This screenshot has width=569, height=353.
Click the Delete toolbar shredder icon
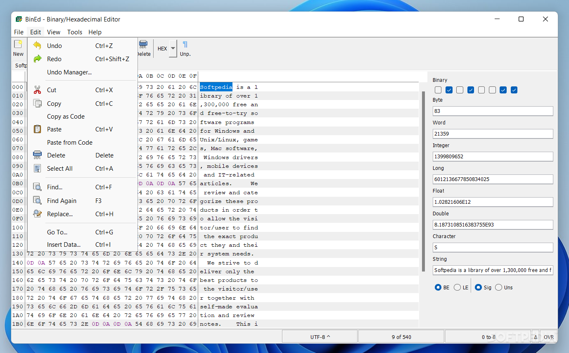(x=143, y=44)
